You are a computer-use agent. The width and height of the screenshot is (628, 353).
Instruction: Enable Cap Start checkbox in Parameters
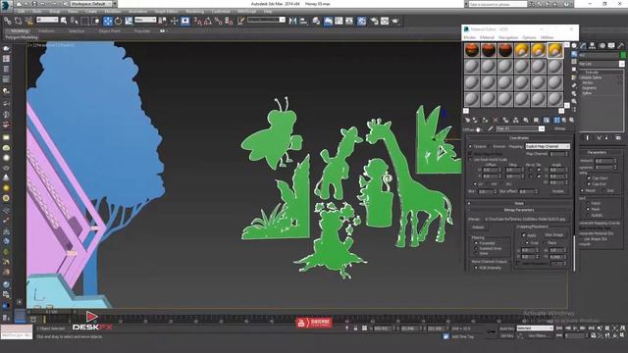589,178
